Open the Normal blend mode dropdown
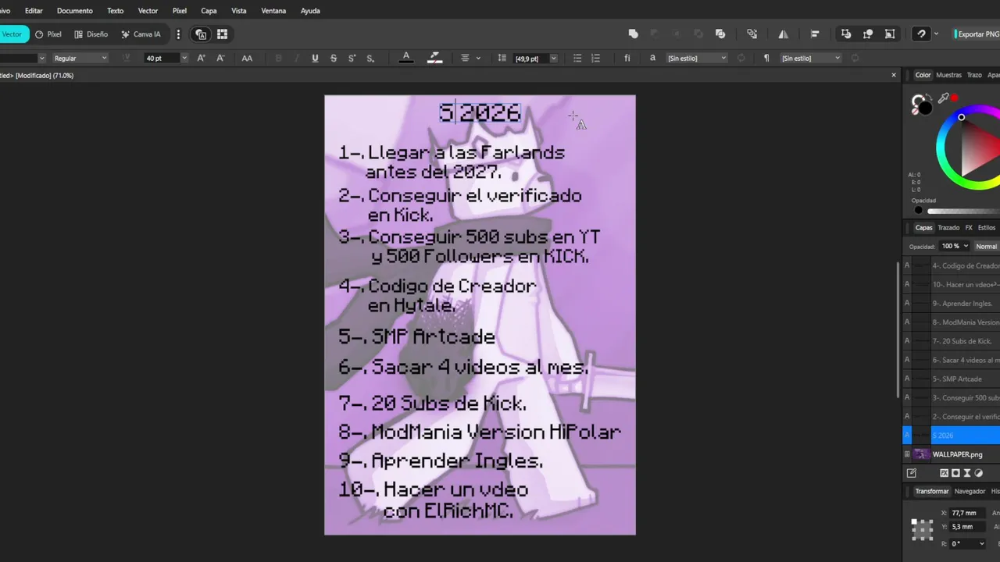Viewport: 1000px width, 562px height. pos(987,246)
